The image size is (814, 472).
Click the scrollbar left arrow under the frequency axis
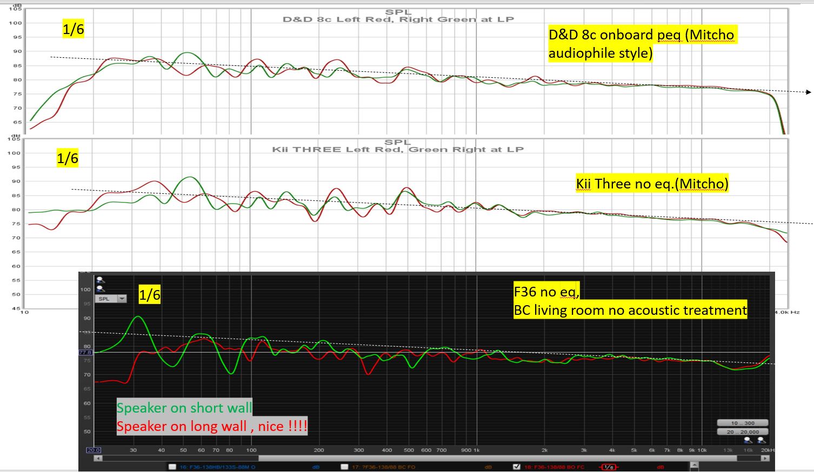point(98,458)
